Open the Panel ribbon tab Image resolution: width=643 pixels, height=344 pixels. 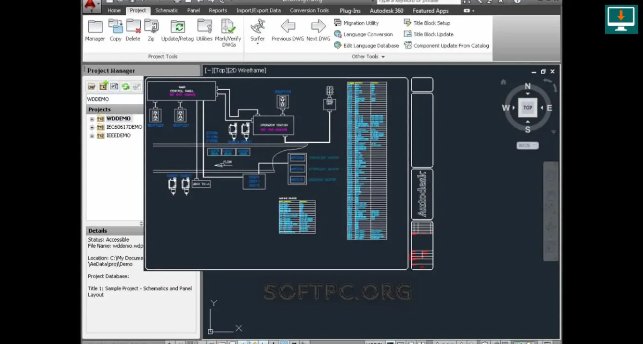pyautogui.click(x=193, y=10)
